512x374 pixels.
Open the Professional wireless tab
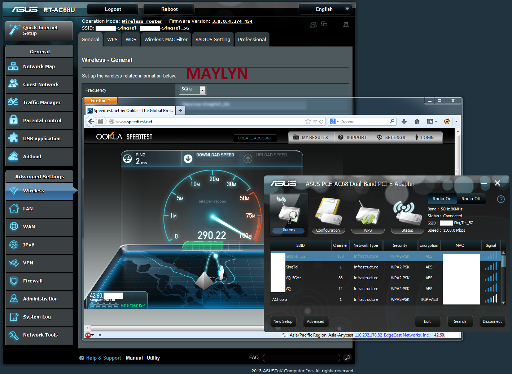[252, 40]
